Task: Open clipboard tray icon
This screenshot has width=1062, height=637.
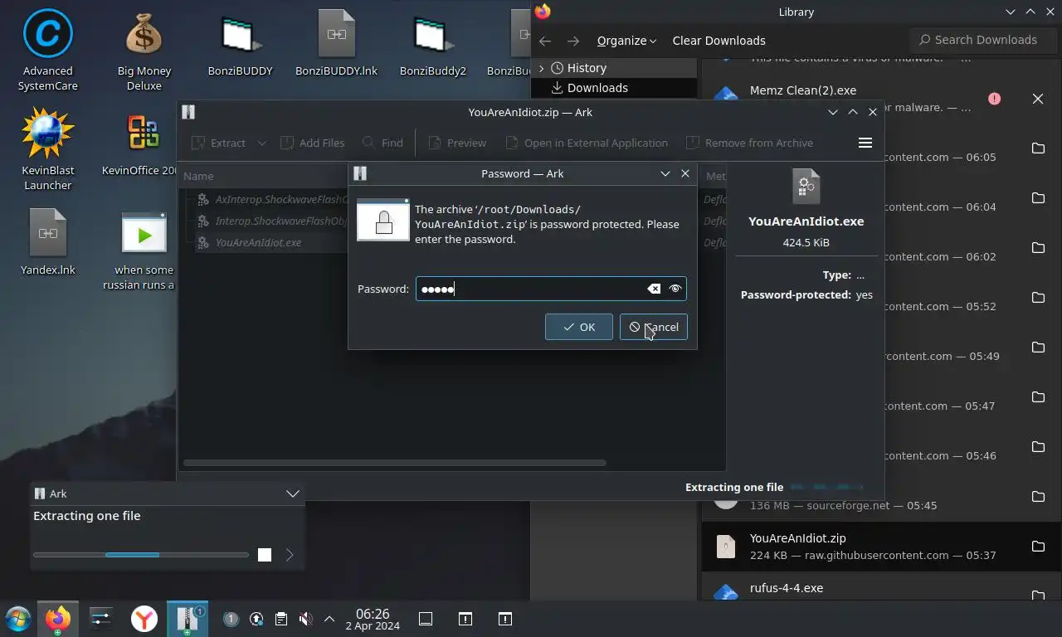Action: [x=281, y=619]
